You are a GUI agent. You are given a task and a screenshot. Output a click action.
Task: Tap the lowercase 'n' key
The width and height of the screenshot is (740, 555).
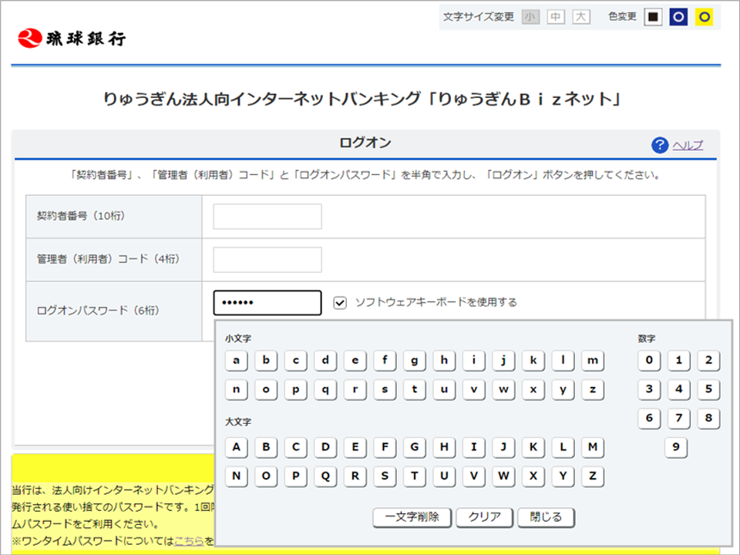click(237, 390)
